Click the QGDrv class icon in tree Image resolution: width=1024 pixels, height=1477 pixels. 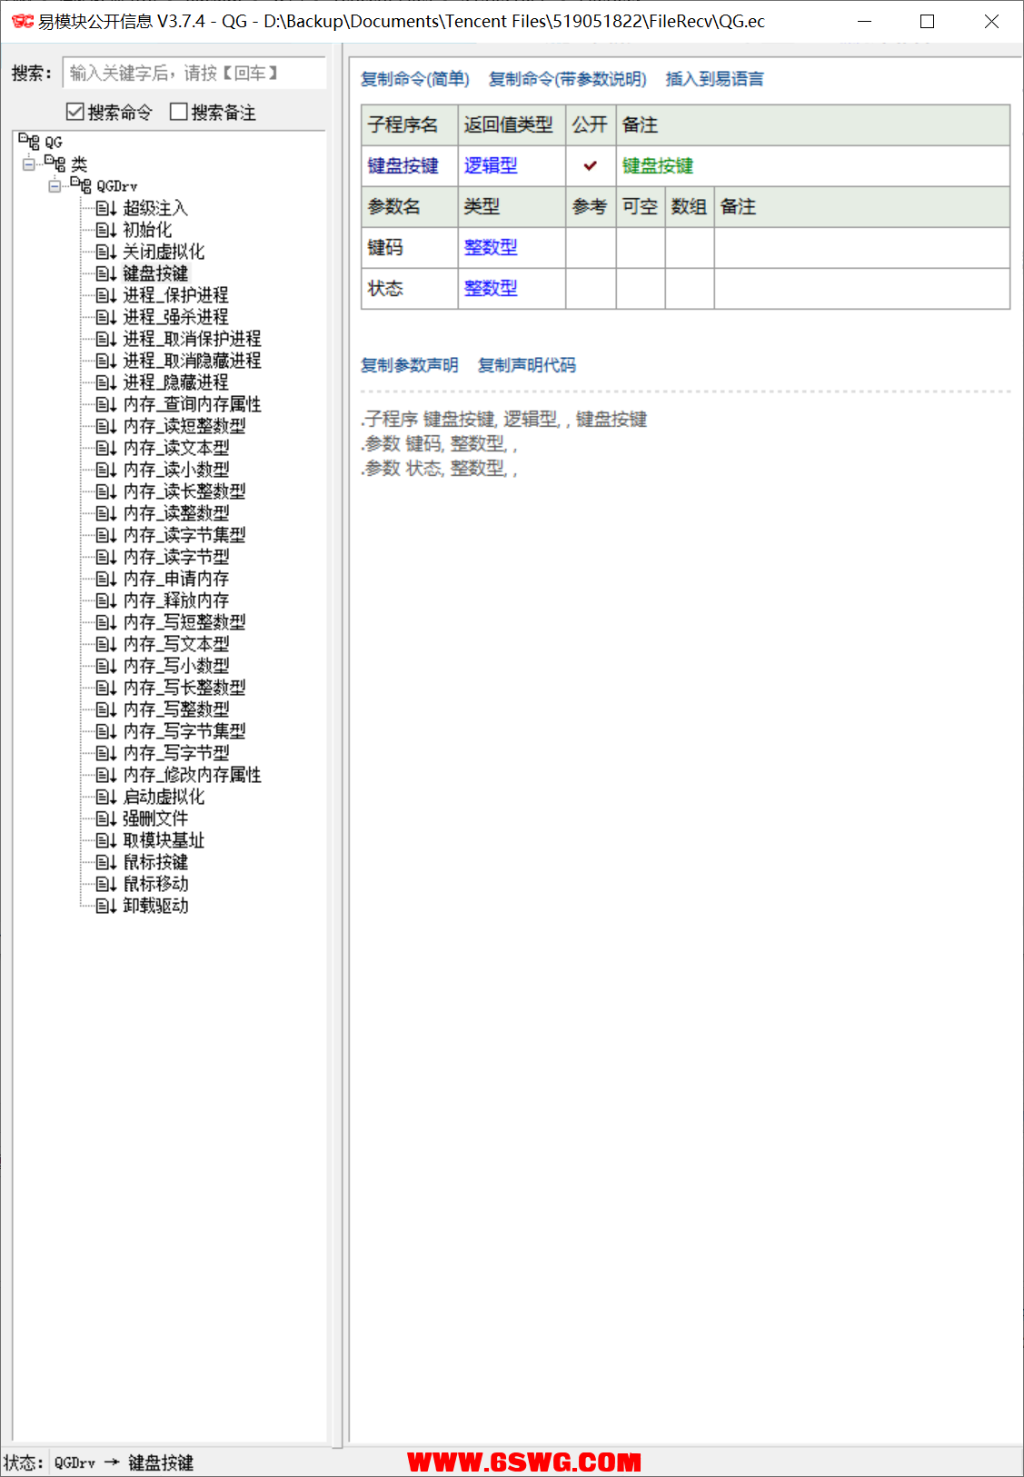(81, 186)
